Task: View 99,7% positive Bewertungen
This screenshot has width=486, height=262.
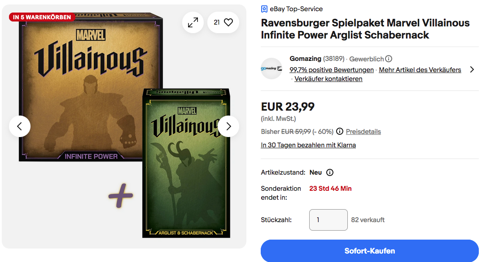Action: (x=332, y=70)
